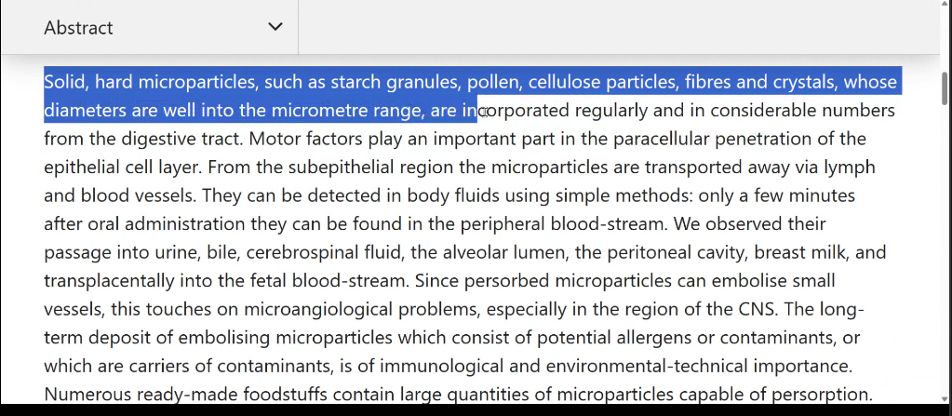The height and width of the screenshot is (416, 952).
Task: Click the word "micrometre" in the highlighted text
Action: tap(319, 110)
